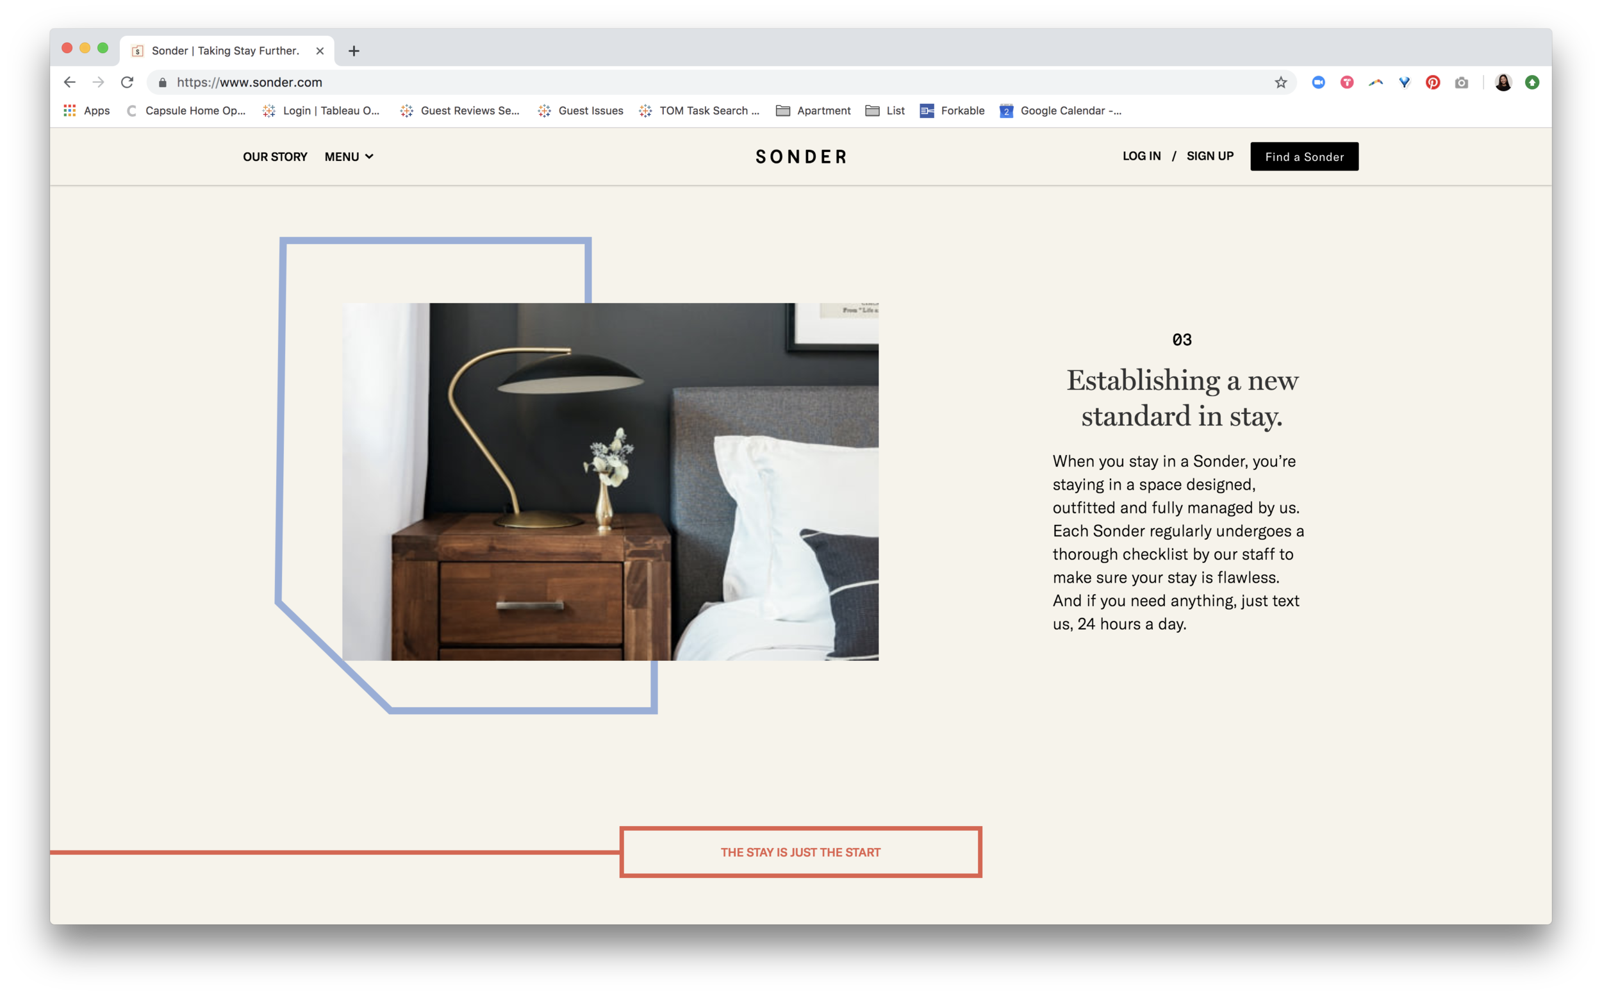Select the Sonder | Taking Stay Further tab

click(x=226, y=51)
